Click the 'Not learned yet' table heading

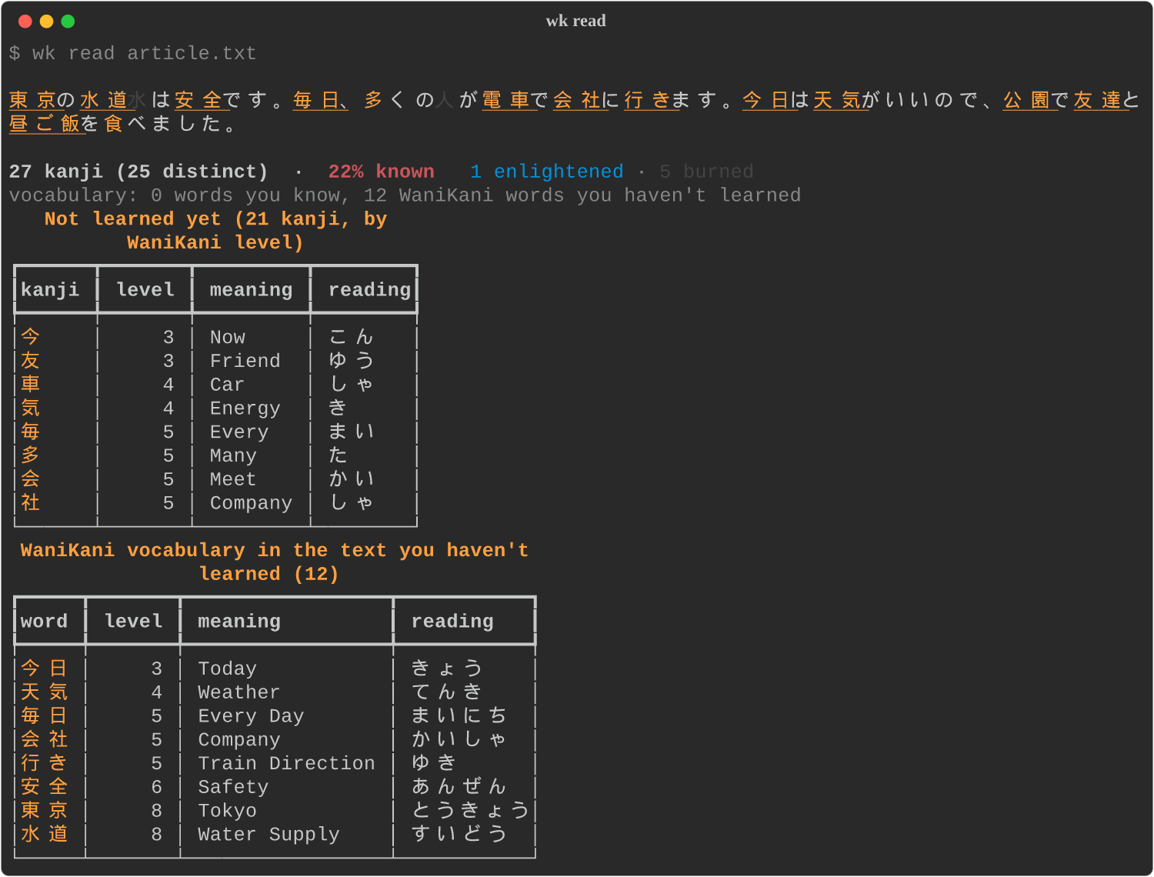[x=215, y=231]
